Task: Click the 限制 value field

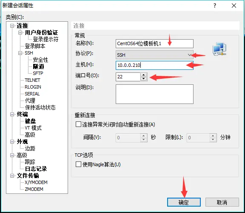Action: click(x=198, y=138)
